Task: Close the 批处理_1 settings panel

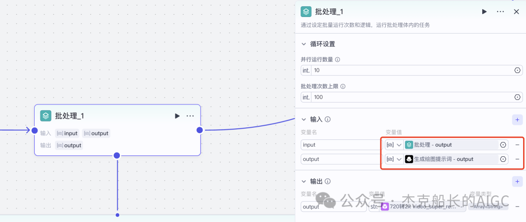Action: tap(517, 12)
